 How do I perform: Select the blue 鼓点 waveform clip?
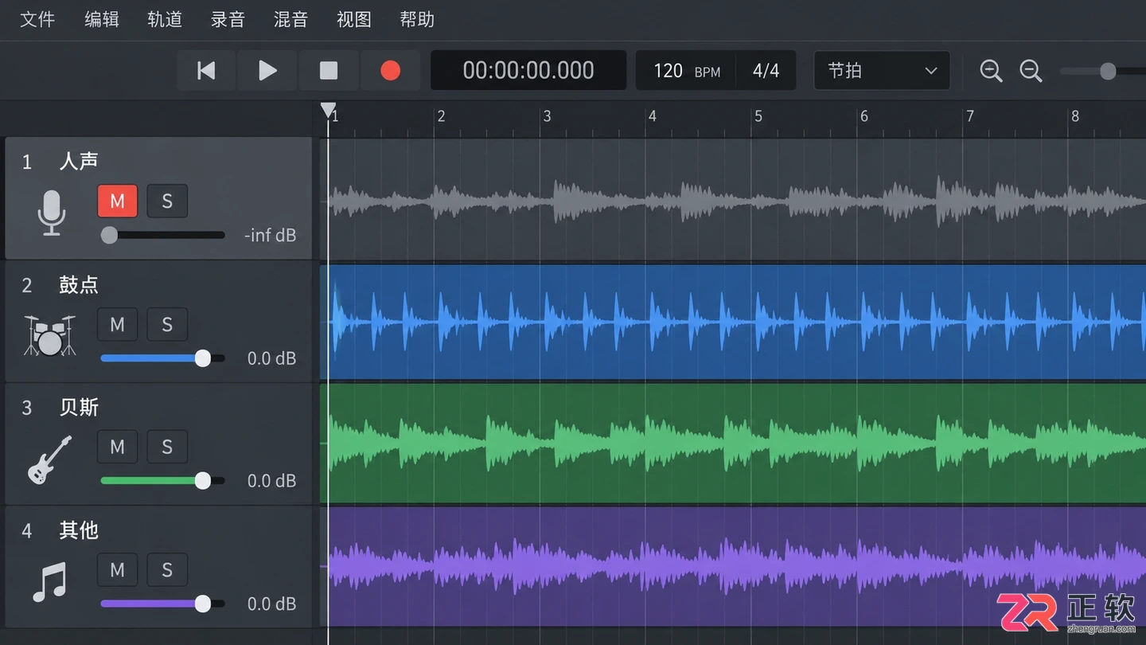733,322
